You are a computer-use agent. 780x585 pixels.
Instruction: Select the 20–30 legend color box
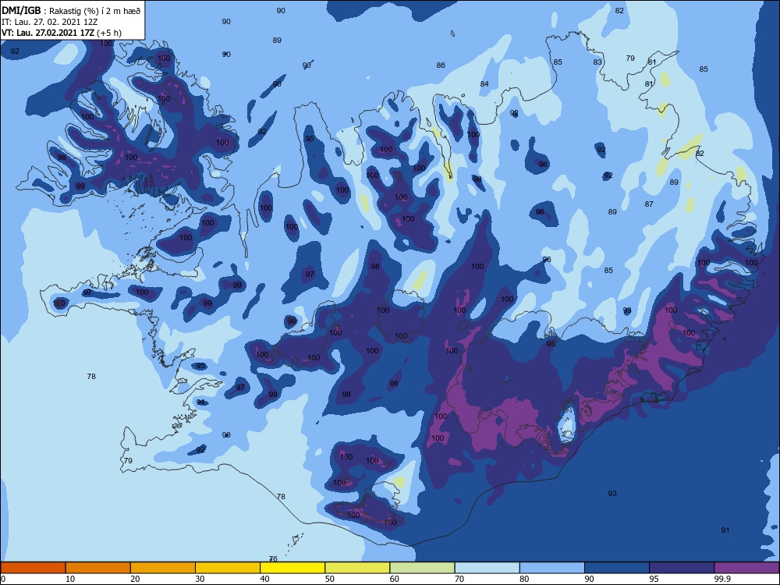click(163, 568)
